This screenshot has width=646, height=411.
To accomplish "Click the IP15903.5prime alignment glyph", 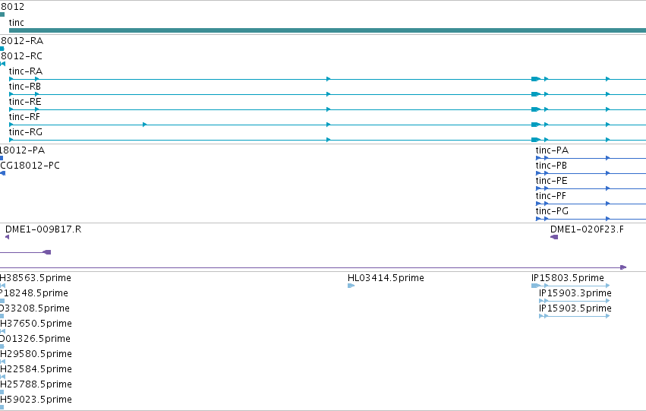I will pos(575,316).
